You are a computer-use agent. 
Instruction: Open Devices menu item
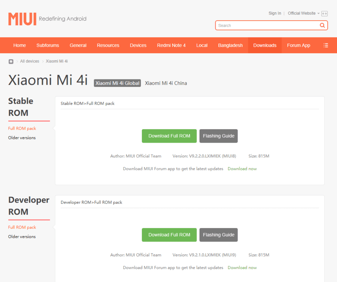(138, 45)
